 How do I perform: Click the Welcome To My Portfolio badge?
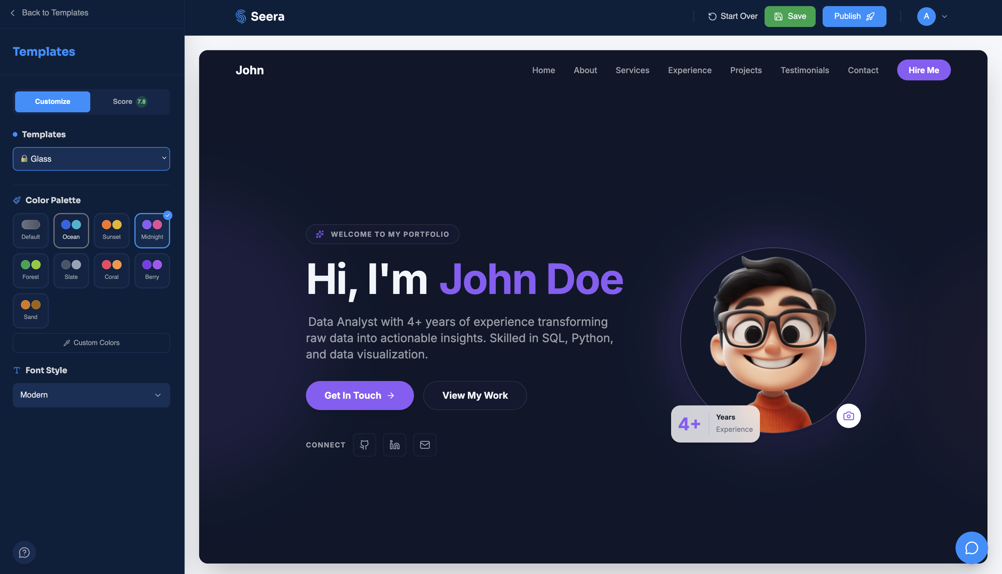point(383,234)
